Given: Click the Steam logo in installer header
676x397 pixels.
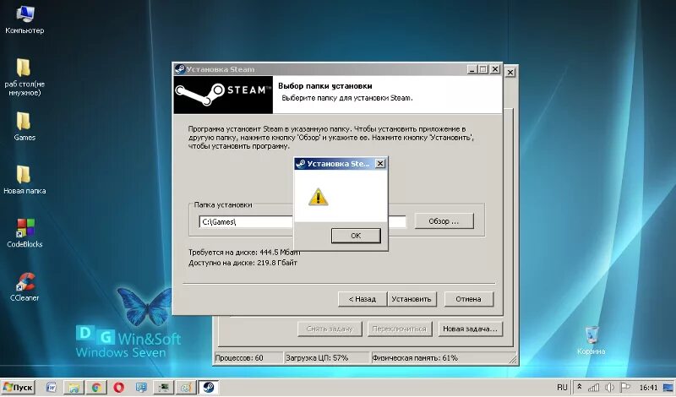Looking at the screenshot, I should pos(223,95).
